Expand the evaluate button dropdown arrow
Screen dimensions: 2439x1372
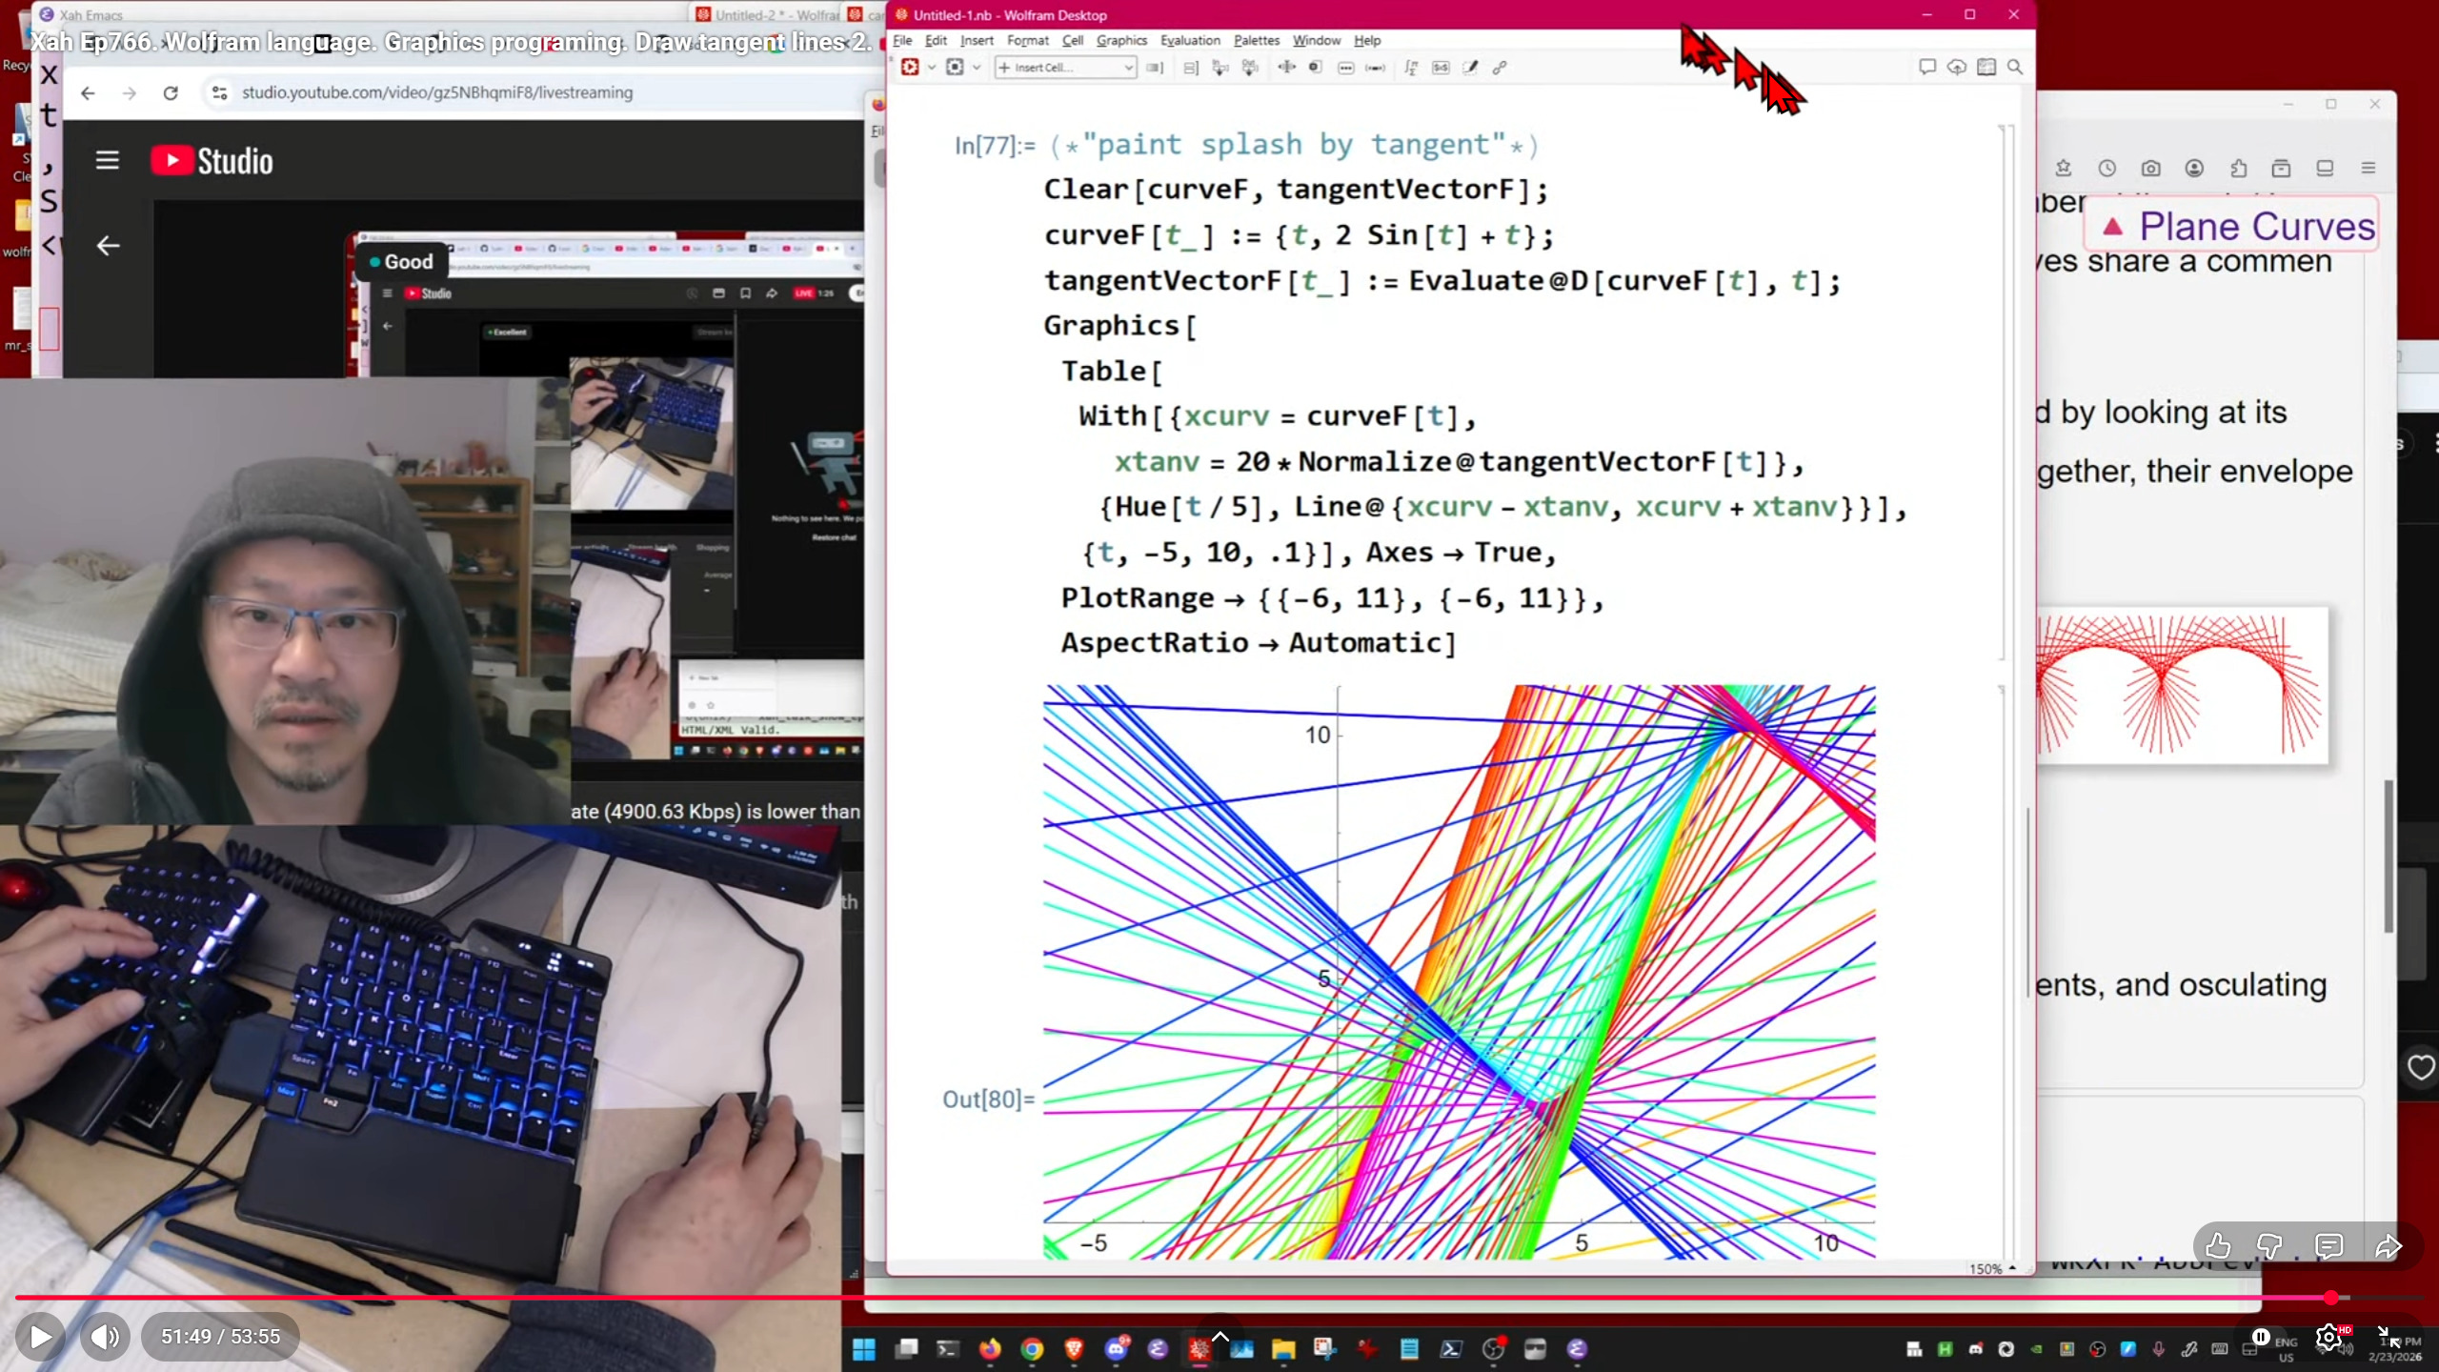click(x=932, y=68)
